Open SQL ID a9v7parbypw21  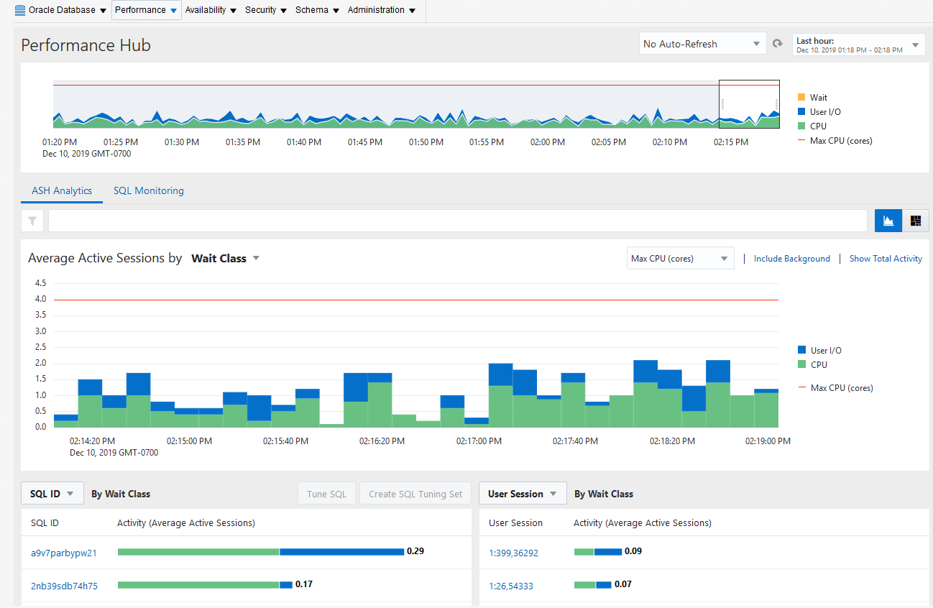[x=64, y=553]
